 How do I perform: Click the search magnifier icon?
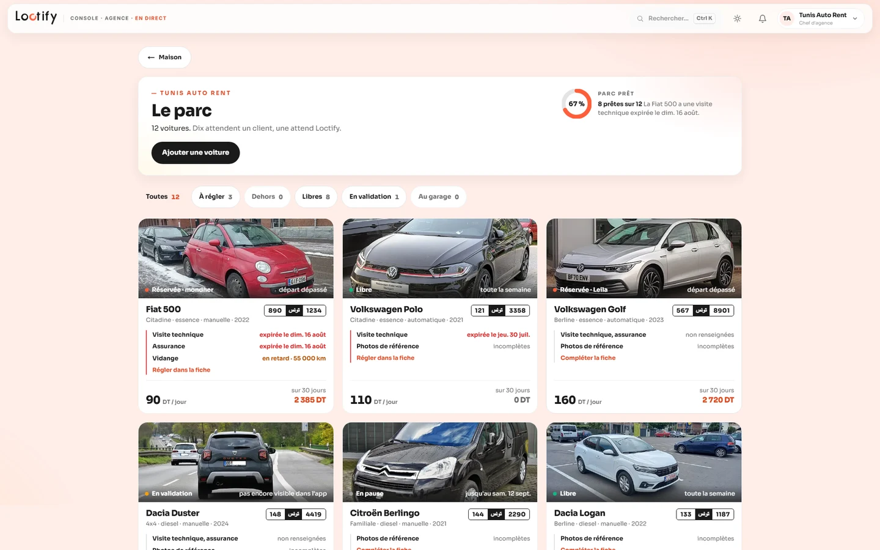tap(640, 18)
